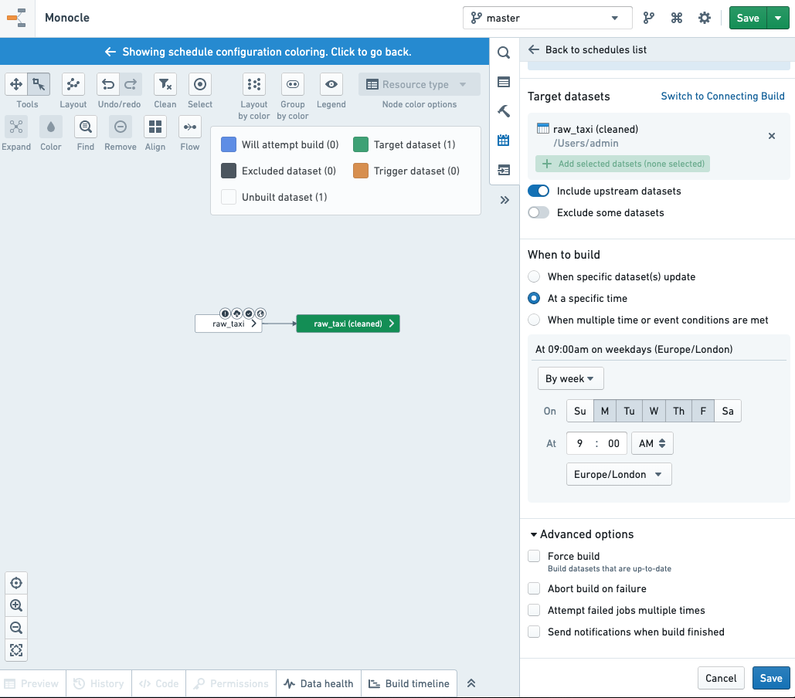Image resolution: width=795 pixels, height=698 pixels.
Task: Group nodes by color
Action: point(293,84)
